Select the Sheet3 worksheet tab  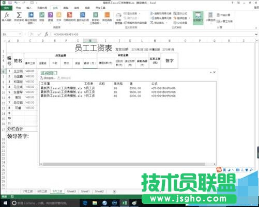pyautogui.click(x=71, y=191)
